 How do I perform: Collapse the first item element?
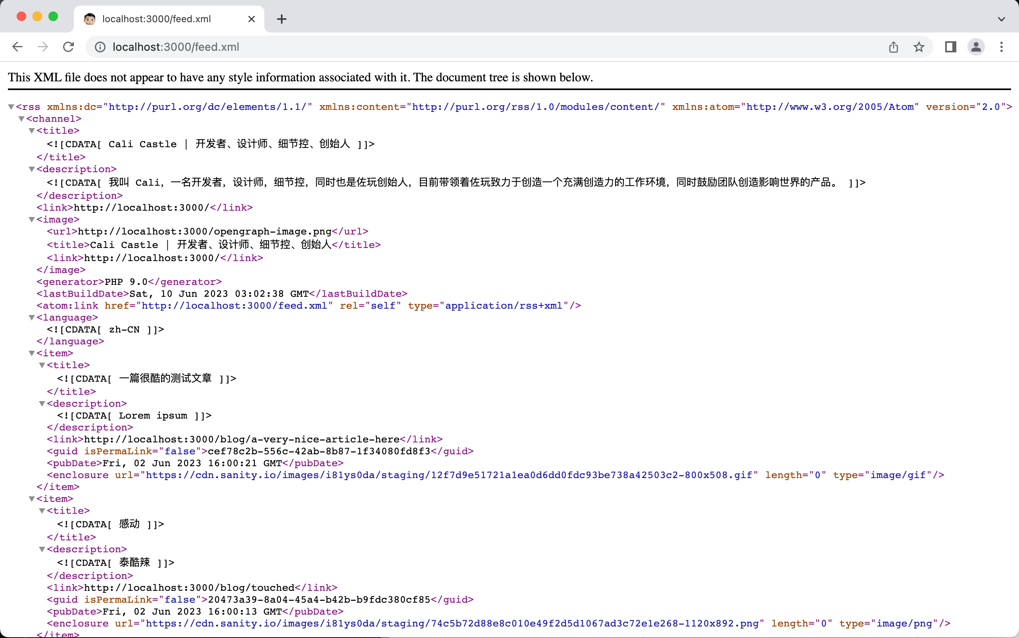tap(32, 353)
